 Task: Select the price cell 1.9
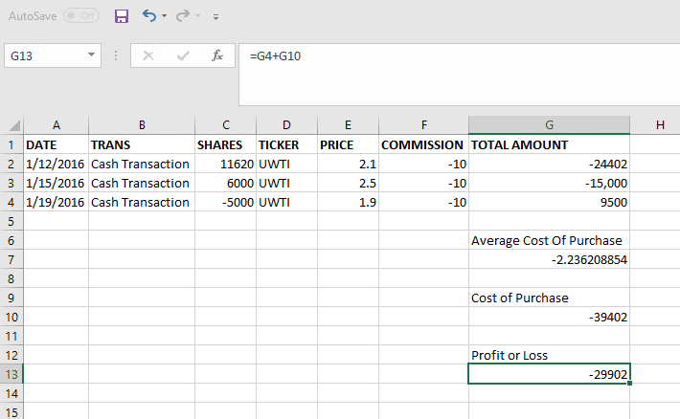pyautogui.click(x=348, y=202)
